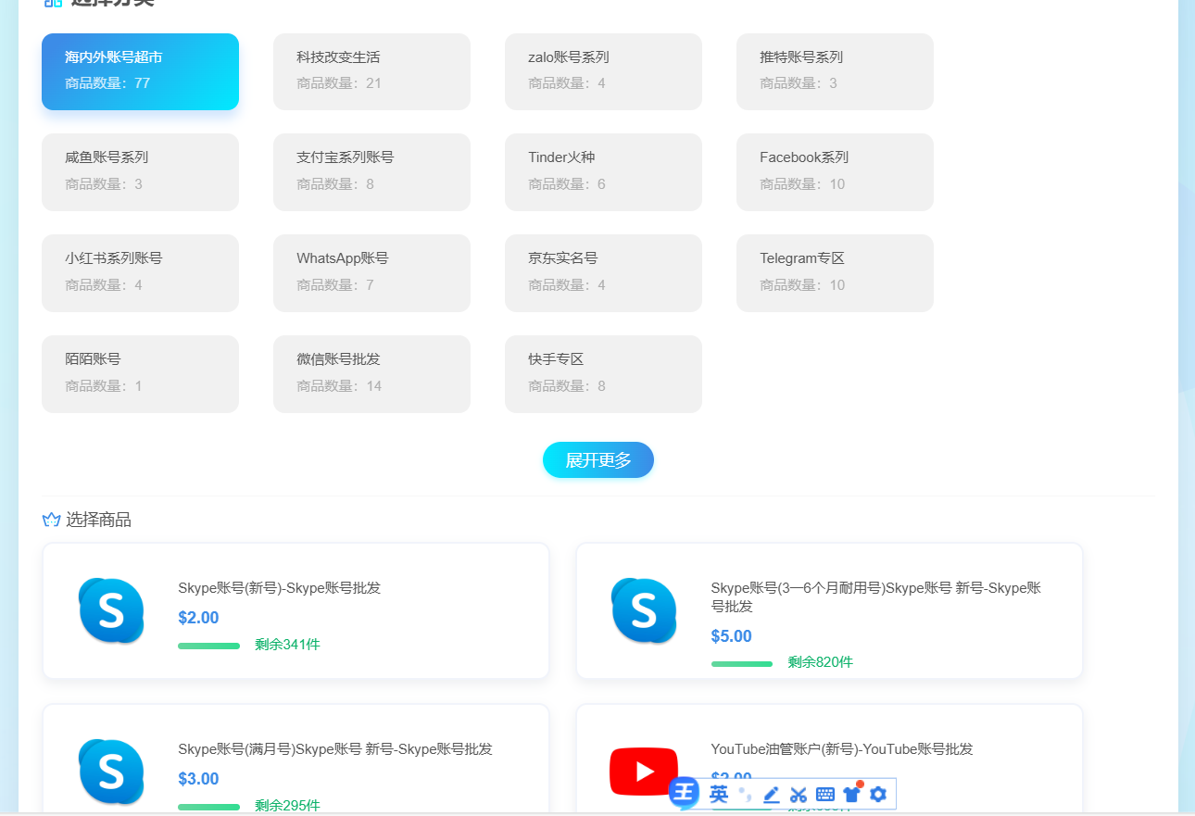This screenshot has height=816, width=1195.
Task: Open Skype账号(新号)-Skype账号批发 product title
Action: (279, 587)
